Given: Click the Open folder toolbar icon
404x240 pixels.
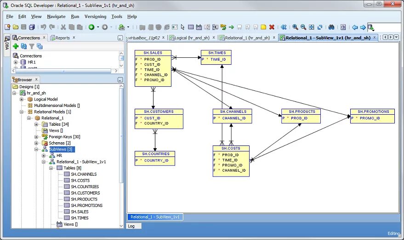Looking at the screenshot, I should pos(16,27).
